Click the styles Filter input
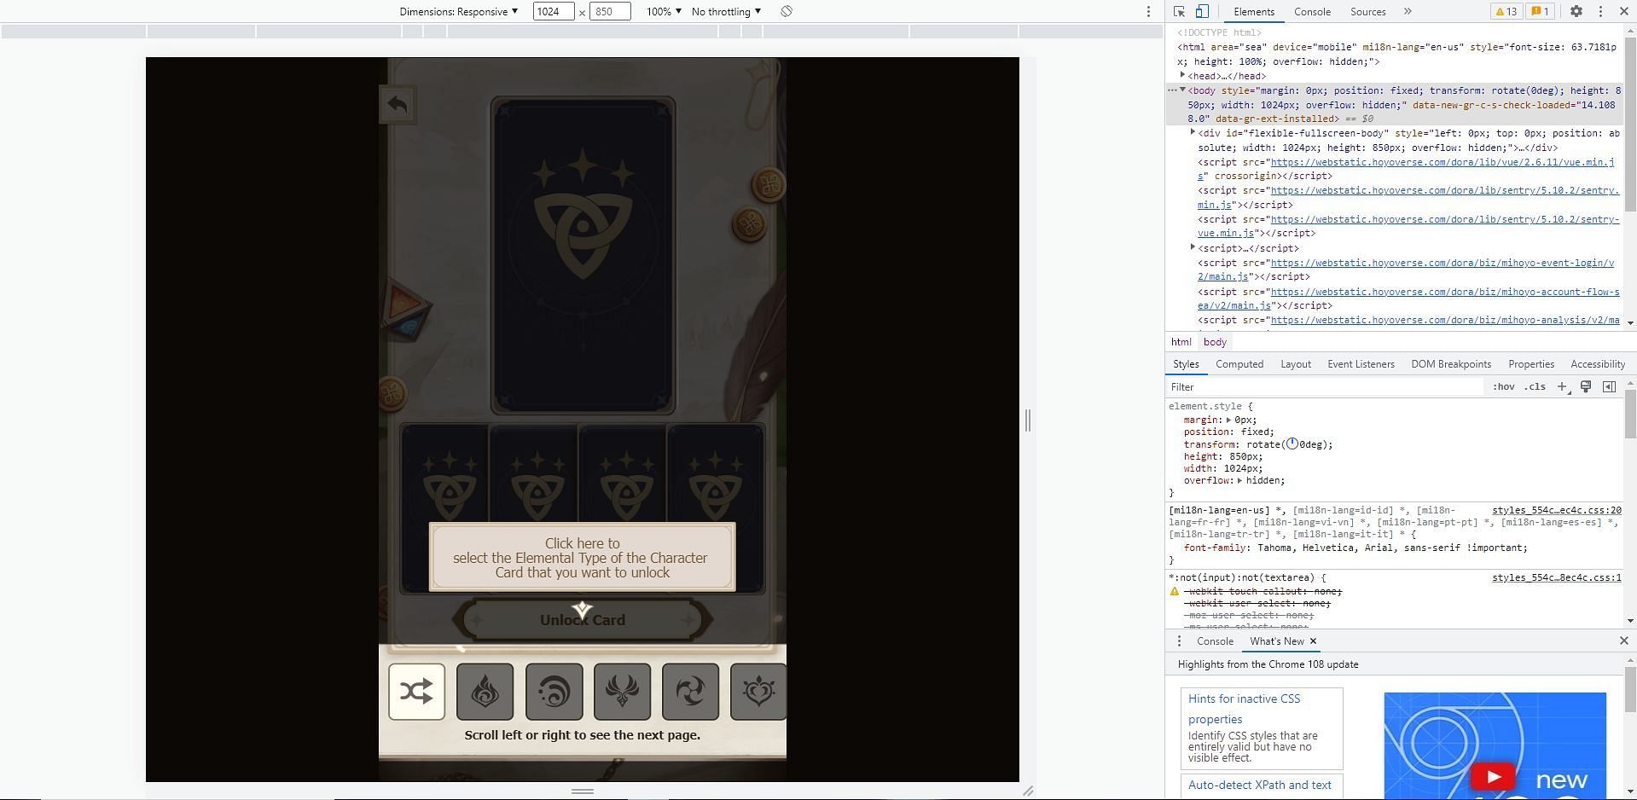Screen dimensions: 1637x800 [x=1326, y=387]
